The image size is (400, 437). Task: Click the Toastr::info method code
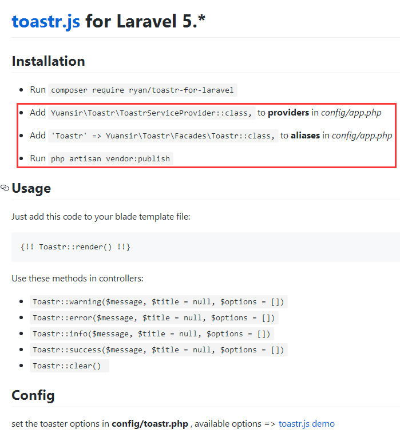coord(152,333)
